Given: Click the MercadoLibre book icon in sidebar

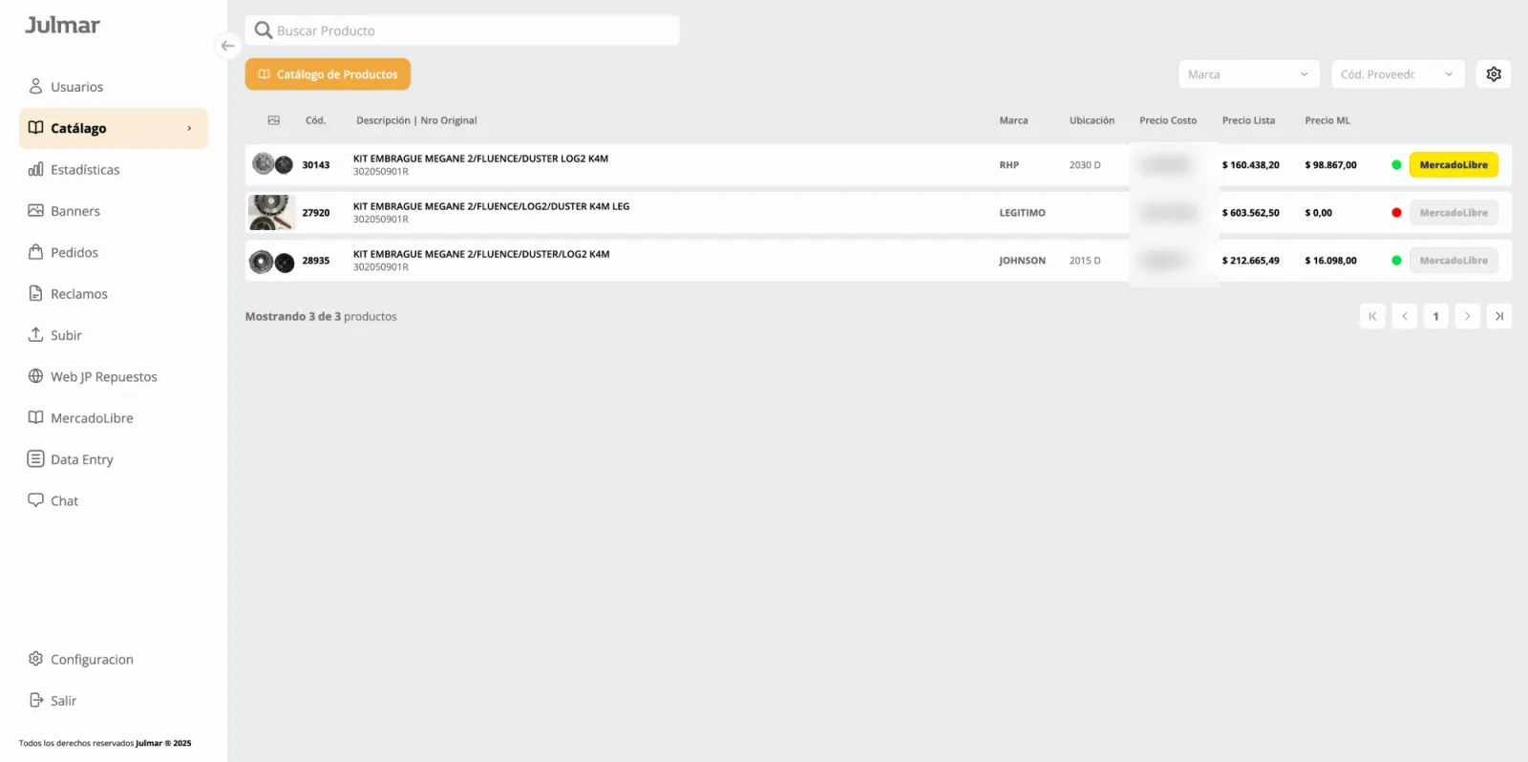Looking at the screenshot, I should 35,417.
